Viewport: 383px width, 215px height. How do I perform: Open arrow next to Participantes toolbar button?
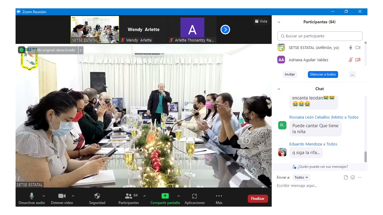click(x=145, y=196)
